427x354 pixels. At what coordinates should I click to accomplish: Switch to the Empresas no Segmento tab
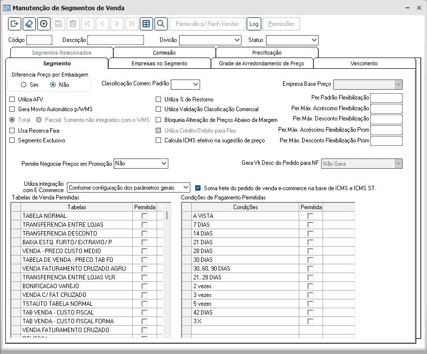[x=159, y=63]
